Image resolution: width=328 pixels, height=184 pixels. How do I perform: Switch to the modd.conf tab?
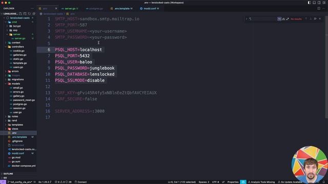tap(150, 9)
